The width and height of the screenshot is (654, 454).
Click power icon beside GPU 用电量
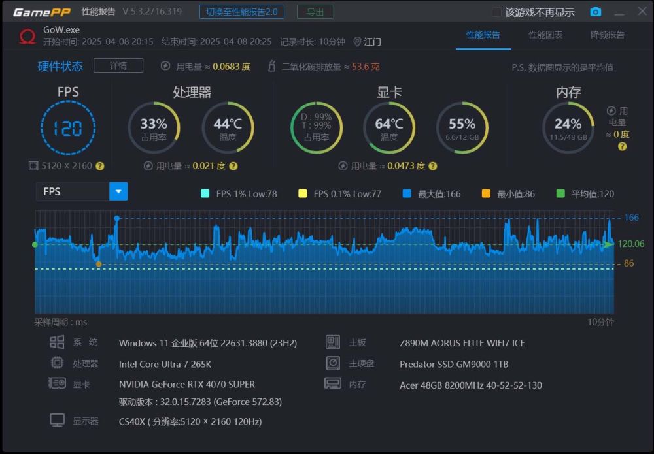pos(343,166)
